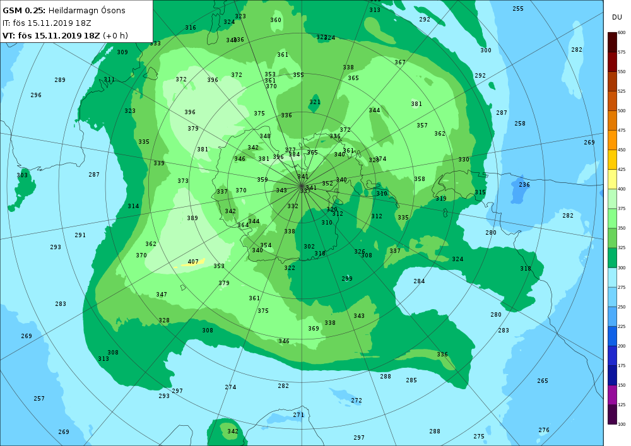631x446 pixels.
Task: Click the '100' legend tick label
Action: coord(622,425)
